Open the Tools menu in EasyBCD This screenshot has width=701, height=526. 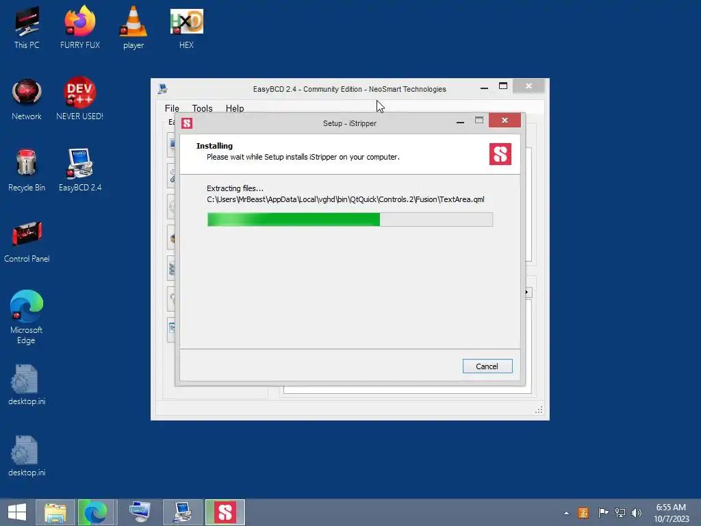(202, 108)
